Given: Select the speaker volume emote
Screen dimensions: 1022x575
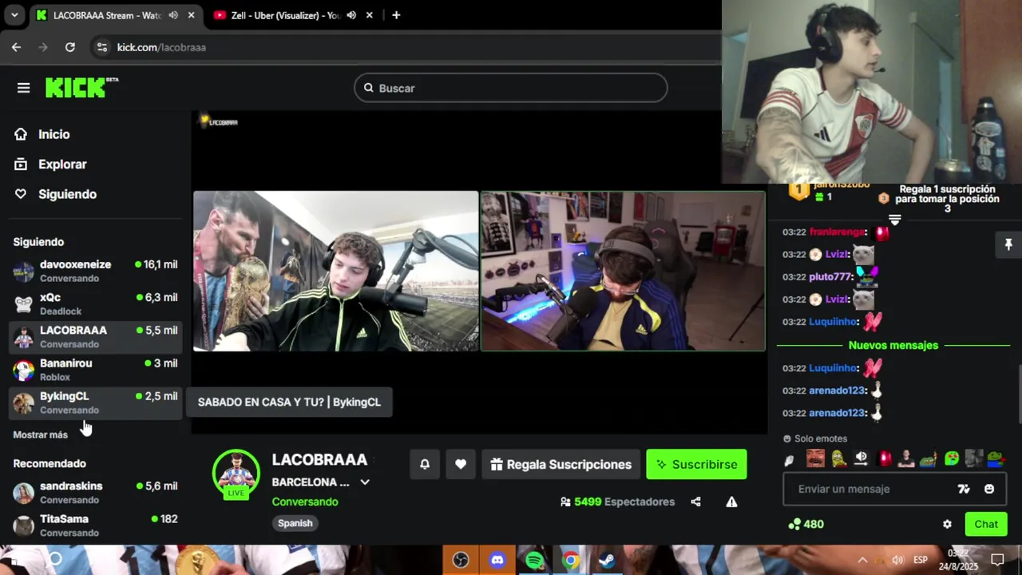Looking at the screenshot, I should 861,458.
